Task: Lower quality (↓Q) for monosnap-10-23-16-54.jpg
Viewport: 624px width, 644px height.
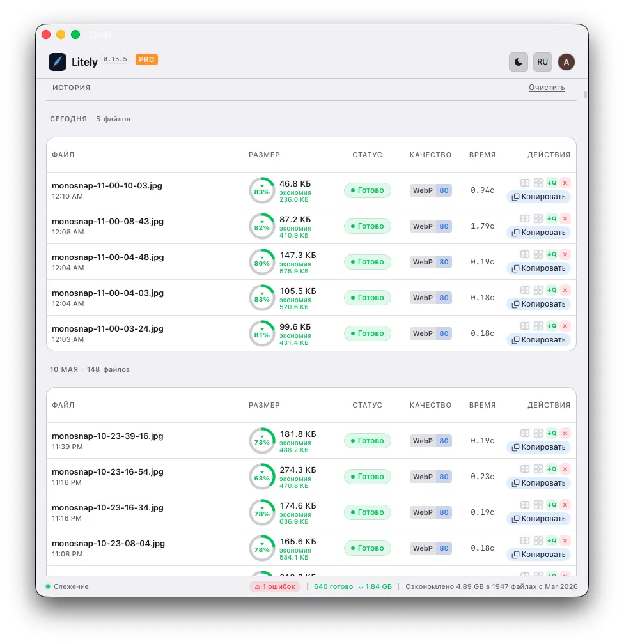Action: tap(552, 469)
